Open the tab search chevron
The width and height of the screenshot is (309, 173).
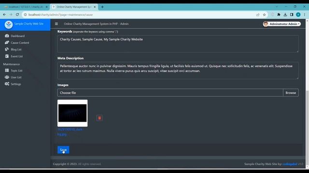[x=277, y=7]
